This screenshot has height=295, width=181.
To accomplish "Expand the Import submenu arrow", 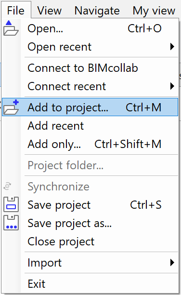I will tap(172, 262).
